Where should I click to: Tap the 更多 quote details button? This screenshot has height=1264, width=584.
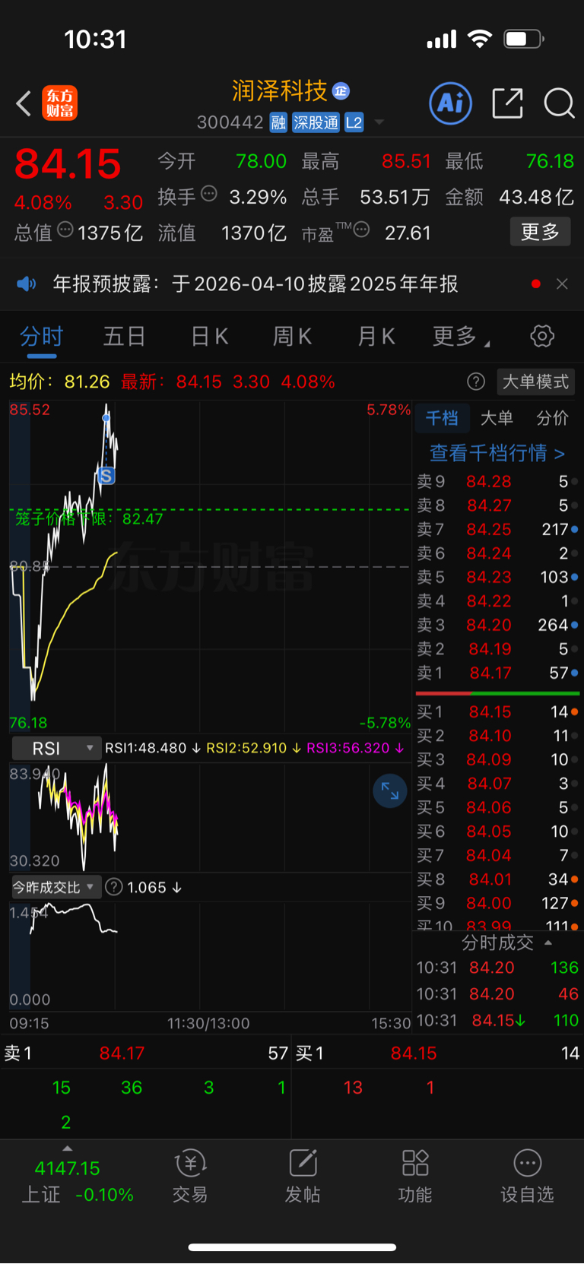pyautogui.click(x=541, y=232)
